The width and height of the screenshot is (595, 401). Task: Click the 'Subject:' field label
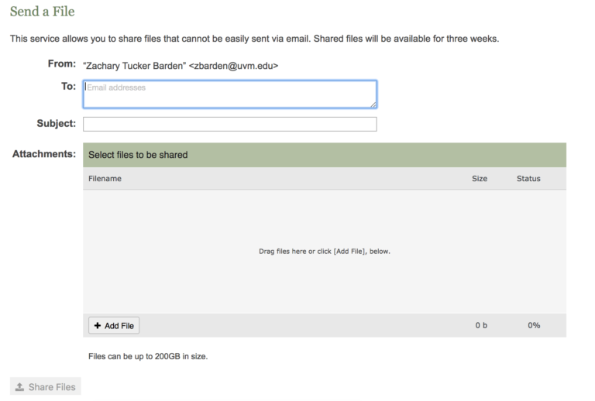[x=56, y=124]
